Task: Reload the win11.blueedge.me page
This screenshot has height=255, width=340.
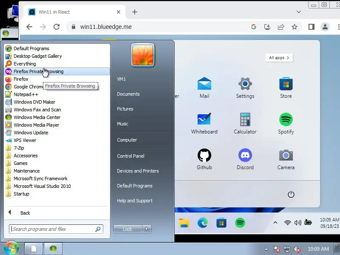Action: pos(57,27)
